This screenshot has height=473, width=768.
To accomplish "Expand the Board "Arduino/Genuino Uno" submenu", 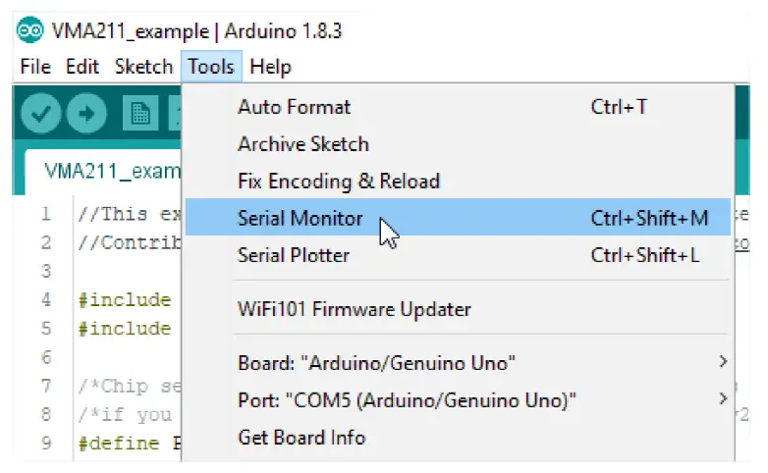I will pos(378,362).
